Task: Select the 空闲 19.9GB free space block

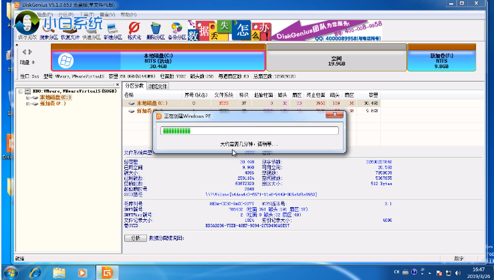Action: click(x=336, y=61)
